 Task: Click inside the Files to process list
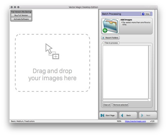[x=126, y=72]
